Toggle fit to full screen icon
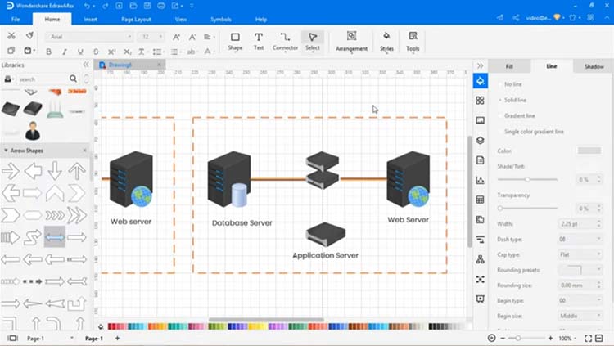The image size is (614, 346). tap(588, 338)
